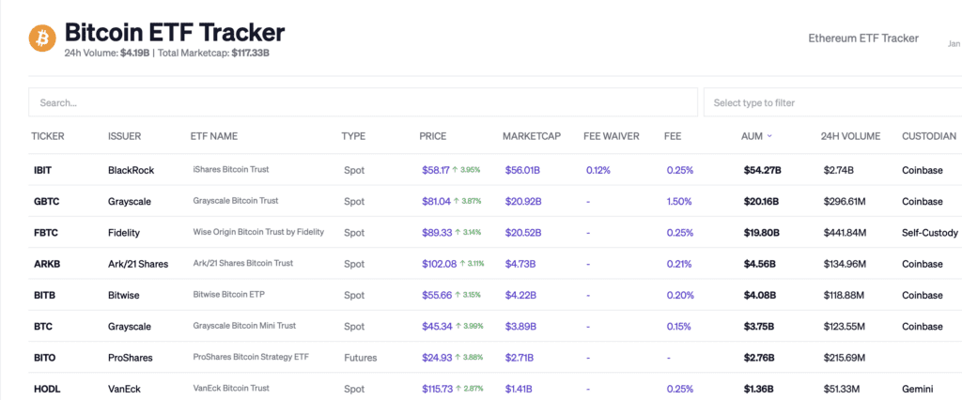Click issuer ProShares
Screen dimensions: 962x400
pyautogui.click(x=130, y=358)
